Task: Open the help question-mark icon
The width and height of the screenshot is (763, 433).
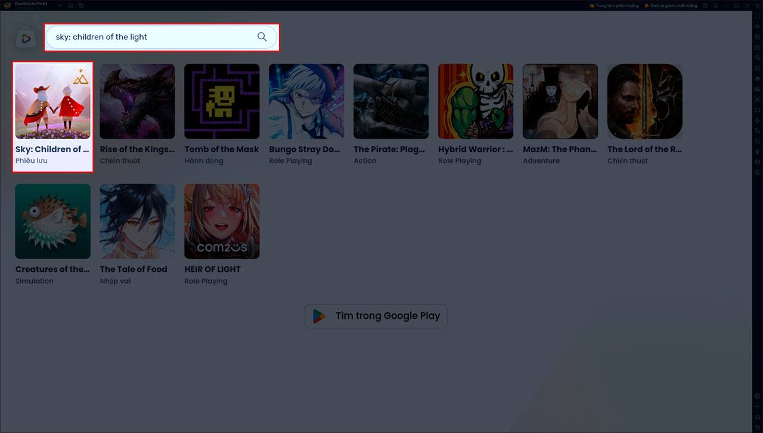Action: 705,5
